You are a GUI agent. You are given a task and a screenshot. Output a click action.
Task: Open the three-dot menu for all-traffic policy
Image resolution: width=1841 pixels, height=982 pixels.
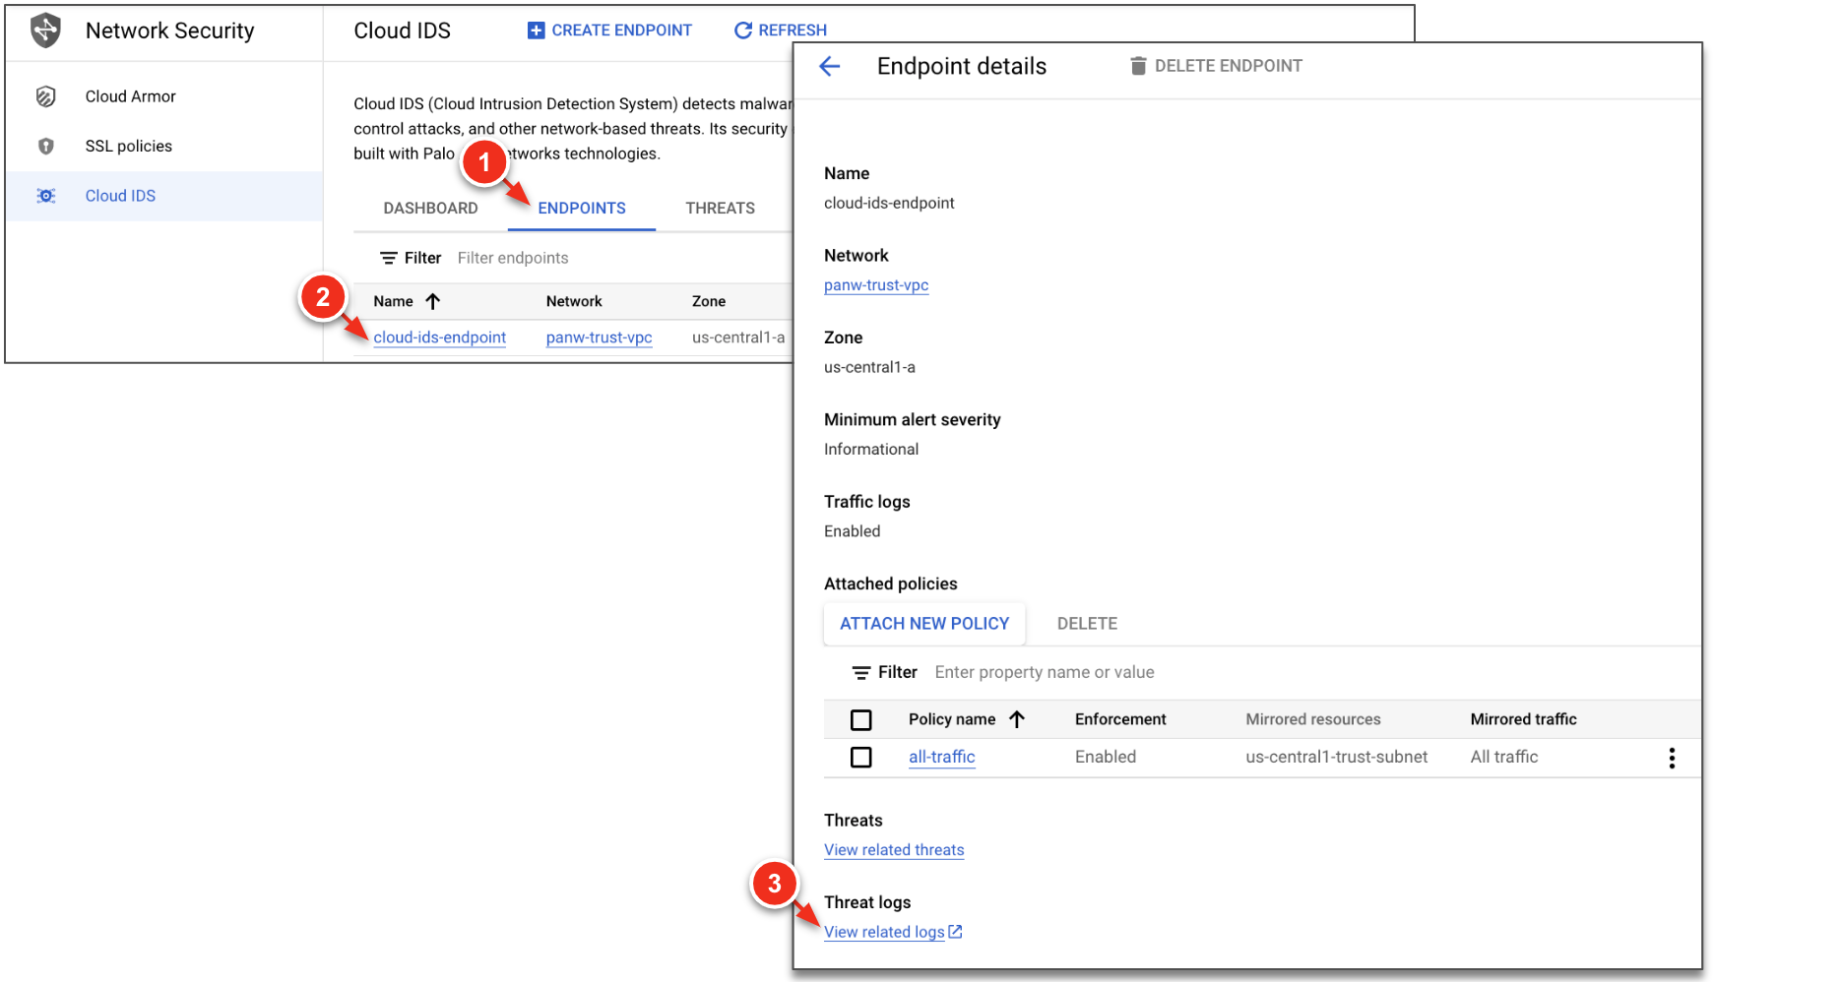click(1672, 758)
